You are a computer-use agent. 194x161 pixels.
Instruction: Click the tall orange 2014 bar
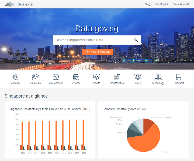pyautogui.click(x=56, y=135)
